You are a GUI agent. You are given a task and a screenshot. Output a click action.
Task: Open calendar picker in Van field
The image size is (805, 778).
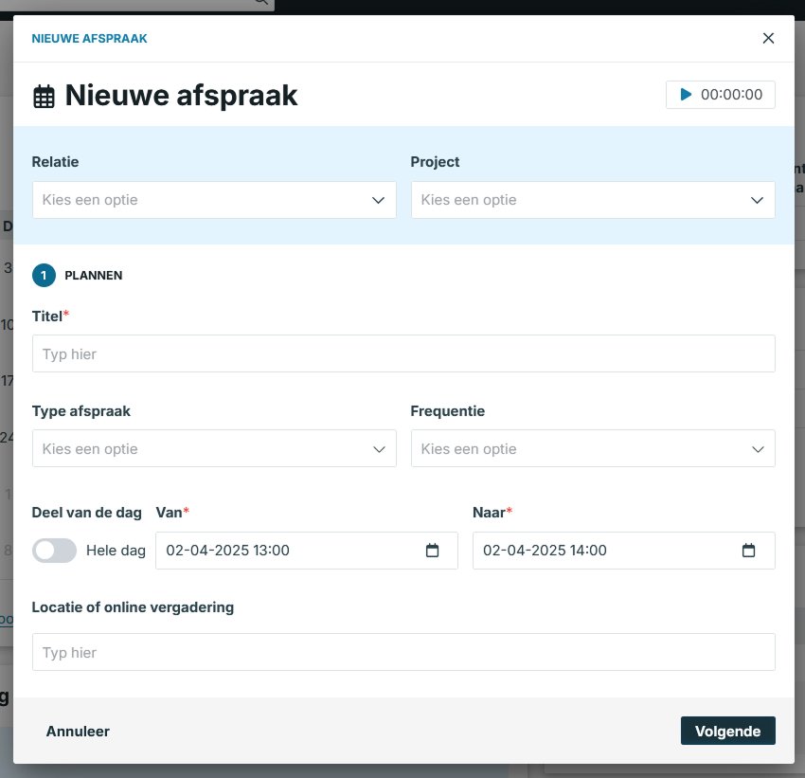pos(433,551)
